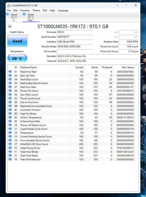Click the Raw Values column header
Screen dimensions: 146x197
click(128, 67)
